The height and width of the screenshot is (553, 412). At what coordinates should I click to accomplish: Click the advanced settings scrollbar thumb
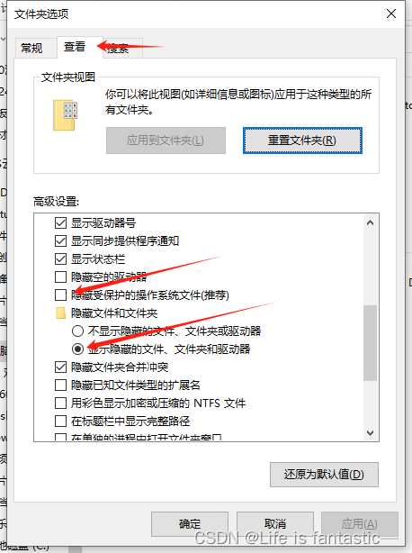pyautogui.click(x=370, y=343)
